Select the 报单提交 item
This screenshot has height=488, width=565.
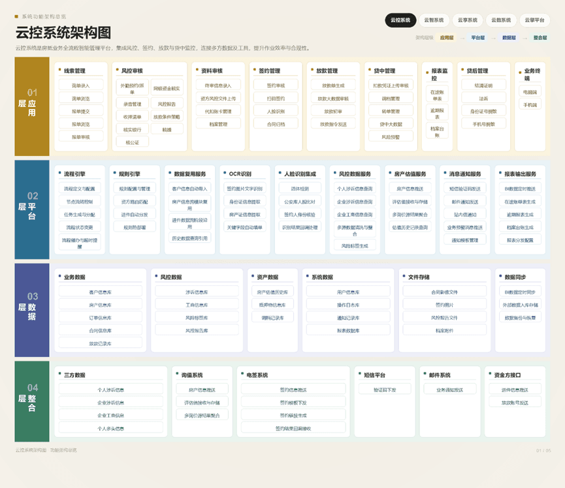tap(81, 112)
